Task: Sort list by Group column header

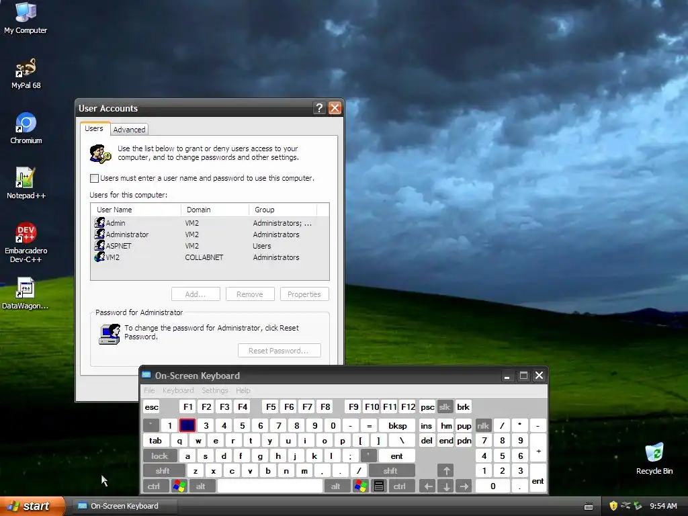Action: click(283, 210)
